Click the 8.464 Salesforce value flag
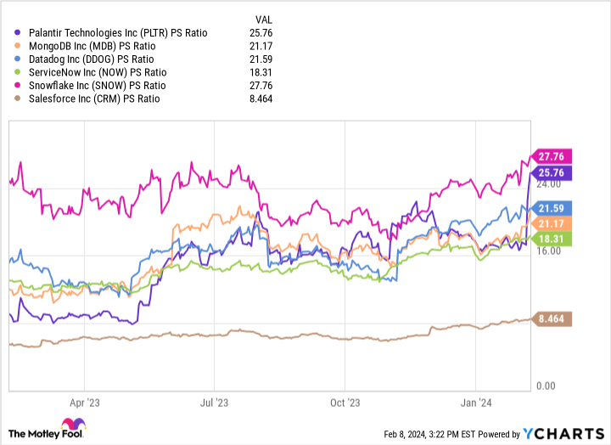 (552, 319)
